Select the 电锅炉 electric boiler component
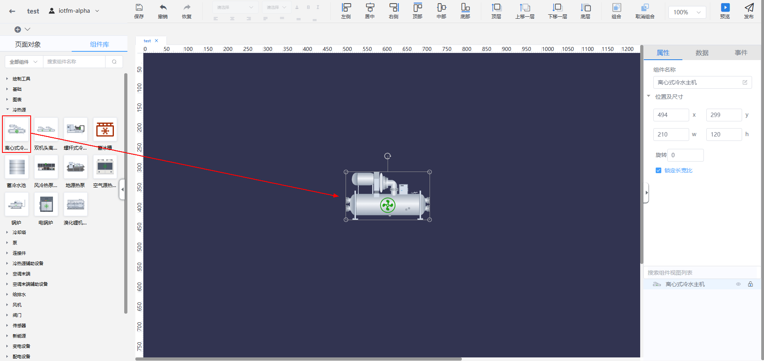The width and height of the screenshot is (764, 361). point(46,204)
